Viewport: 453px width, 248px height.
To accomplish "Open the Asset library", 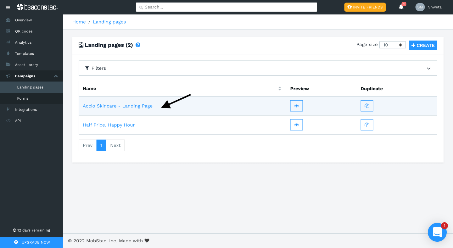I will pos(27,64).
